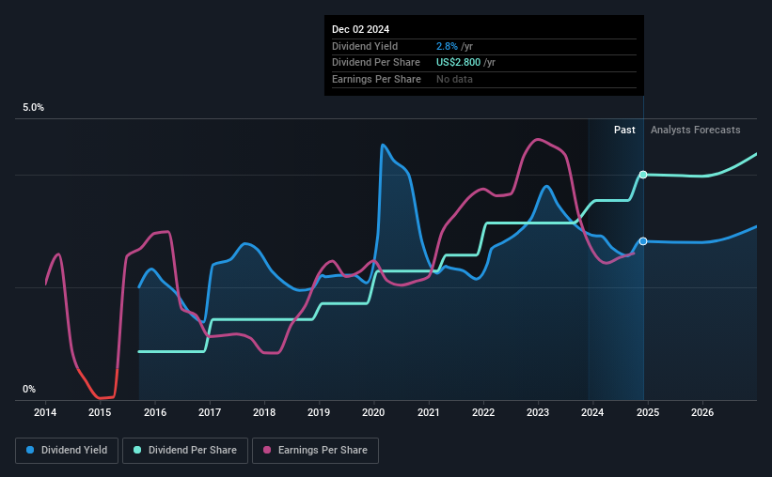Click the tooltip value '2.8%'
The width and height of the screenshot is (772, 477).
click(447, 46)
